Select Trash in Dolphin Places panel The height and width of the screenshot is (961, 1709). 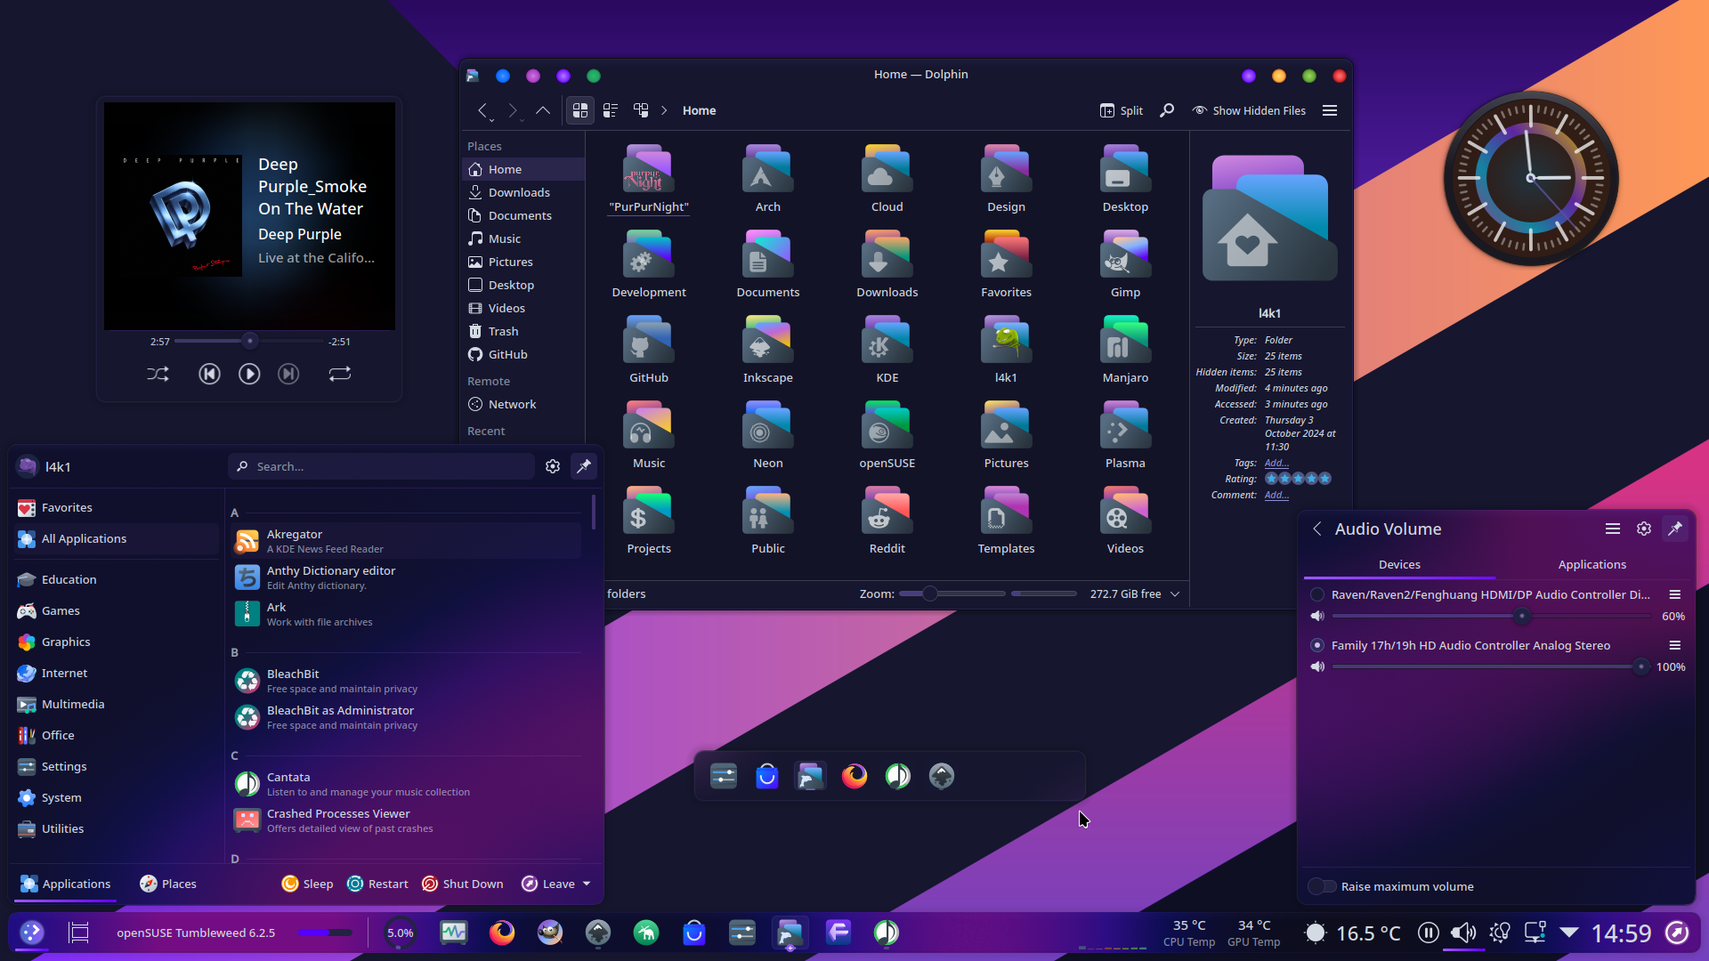523,331
